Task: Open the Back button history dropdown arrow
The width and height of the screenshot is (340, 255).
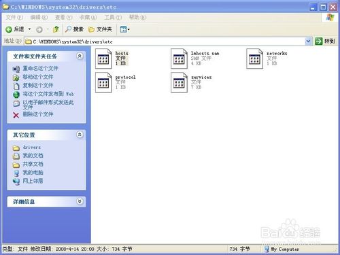Action: coord(29,29)
